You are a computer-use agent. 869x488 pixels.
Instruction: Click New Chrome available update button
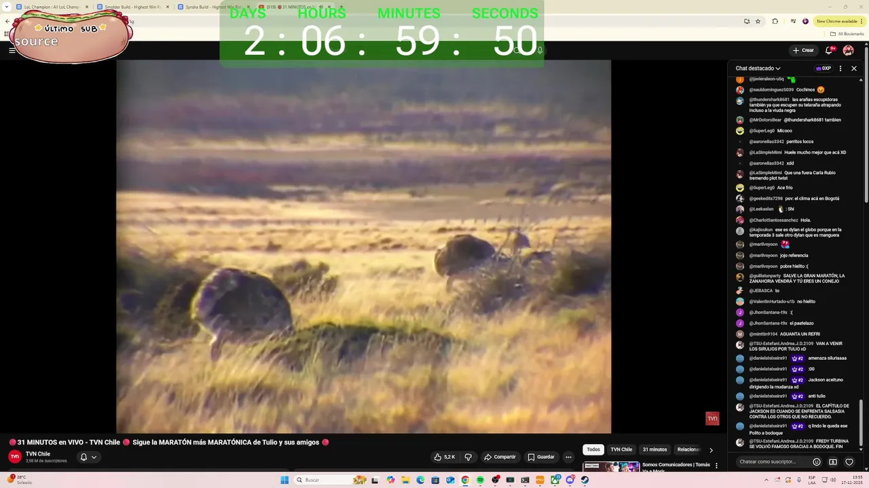pyautogui.click(x=840, y=21)
